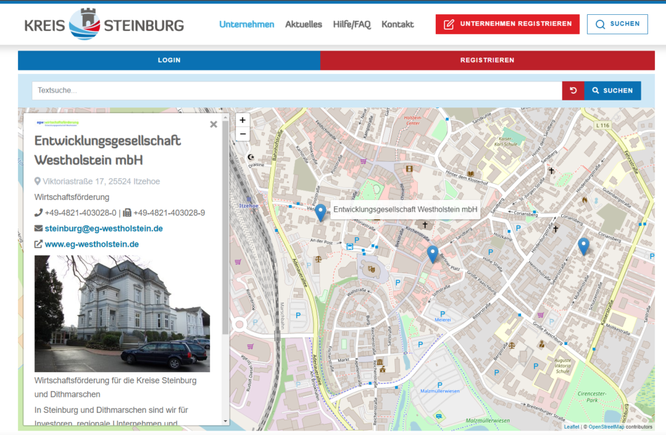
Task: Click the Kreis Steinburg logo
Action: click(x=104, y=25)
